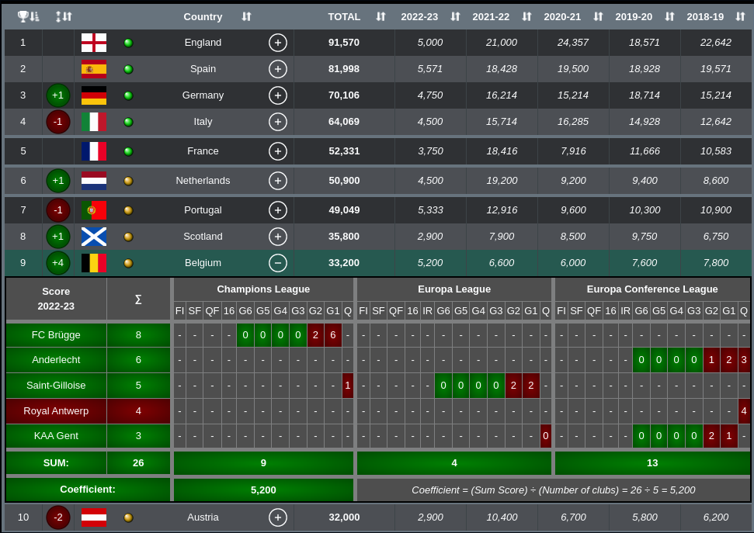Sort table by Country column arrows
This screenshot has height=533, width=754.
tap(246, 16)
